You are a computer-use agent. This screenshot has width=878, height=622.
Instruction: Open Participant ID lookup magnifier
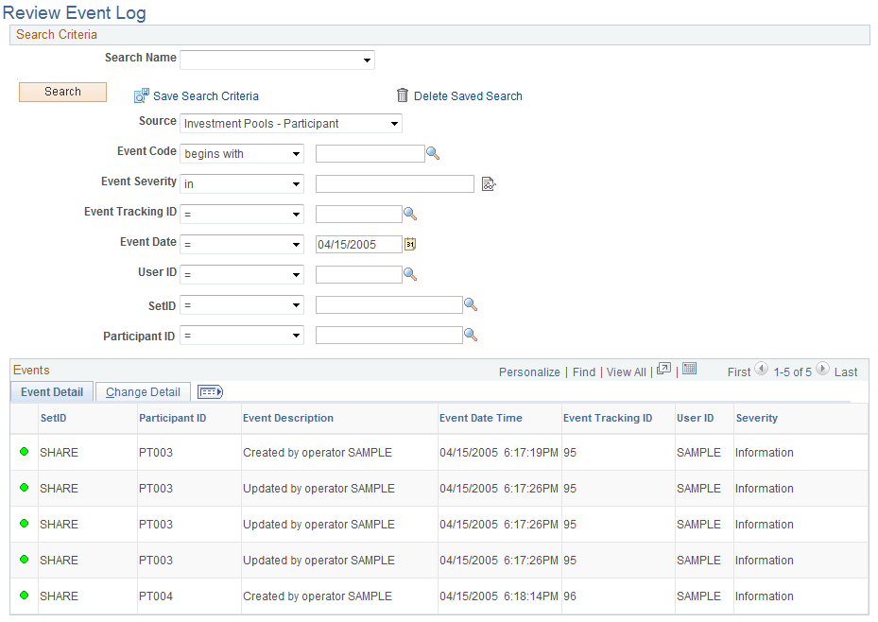pos(471,335)
